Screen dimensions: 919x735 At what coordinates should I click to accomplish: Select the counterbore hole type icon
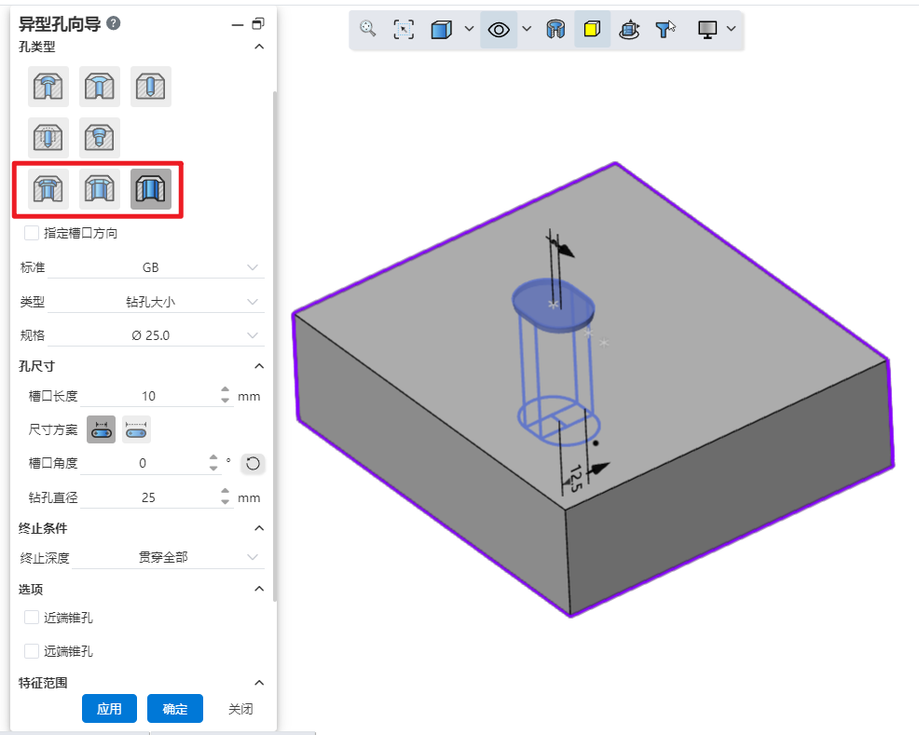tap(48, 88)
